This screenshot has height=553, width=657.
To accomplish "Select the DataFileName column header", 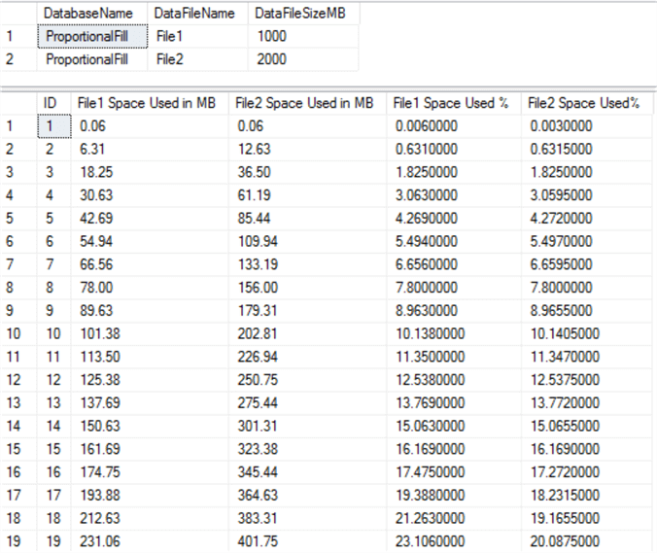I will point(197,14).
